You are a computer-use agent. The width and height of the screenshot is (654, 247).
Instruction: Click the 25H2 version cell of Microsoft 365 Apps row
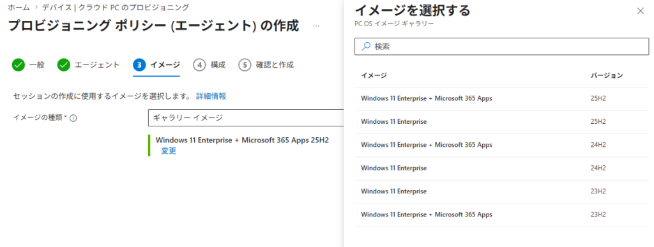pyautogui.click(x=598, y=99)
